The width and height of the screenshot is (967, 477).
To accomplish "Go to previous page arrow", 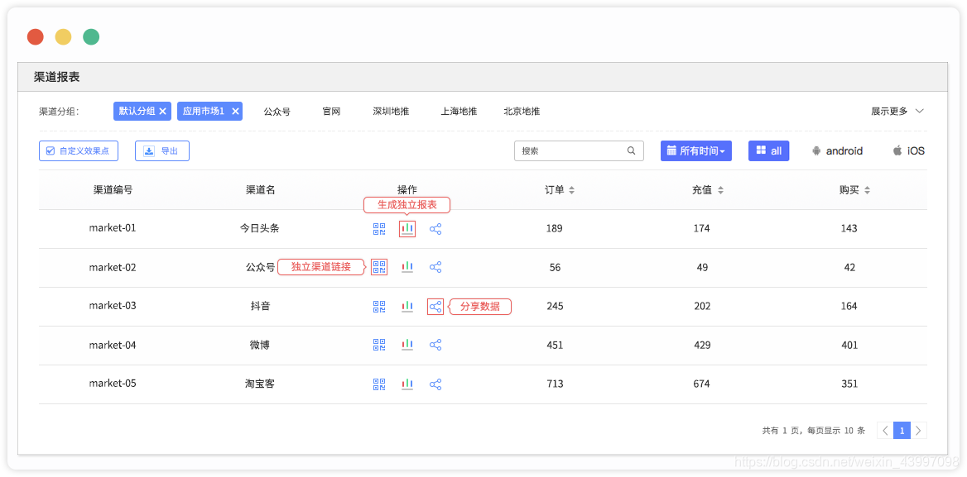I will (x=885, y=430).
